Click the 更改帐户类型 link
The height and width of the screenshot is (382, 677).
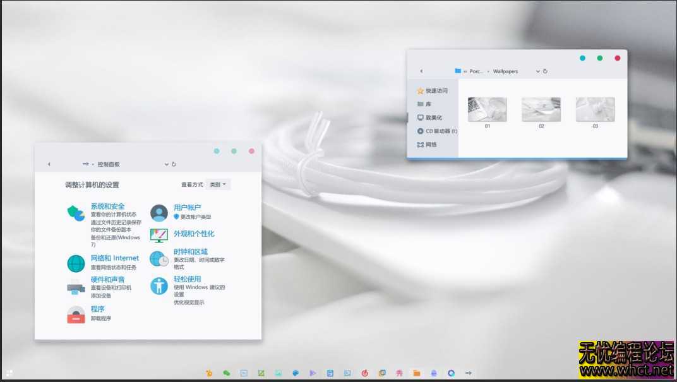pos(195,217)
